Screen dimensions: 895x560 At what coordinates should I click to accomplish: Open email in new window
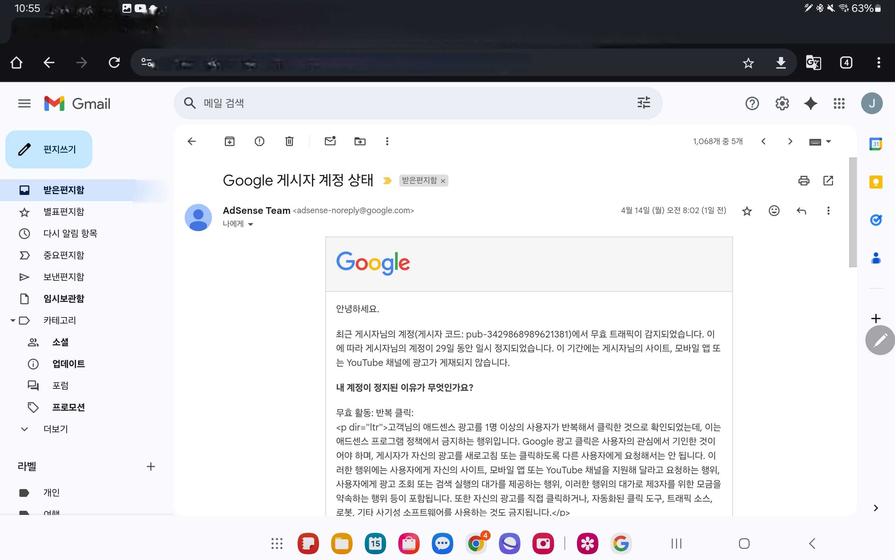click(828, 180)
